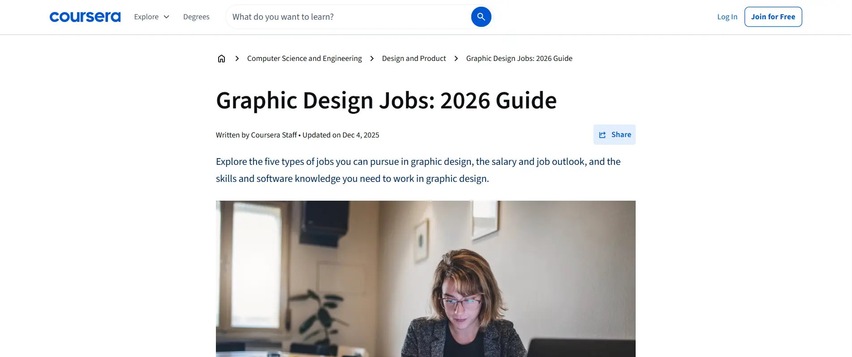Open the Explore menu
The height and width of the screenshot is (357, 852).
(x=152, y=17)
